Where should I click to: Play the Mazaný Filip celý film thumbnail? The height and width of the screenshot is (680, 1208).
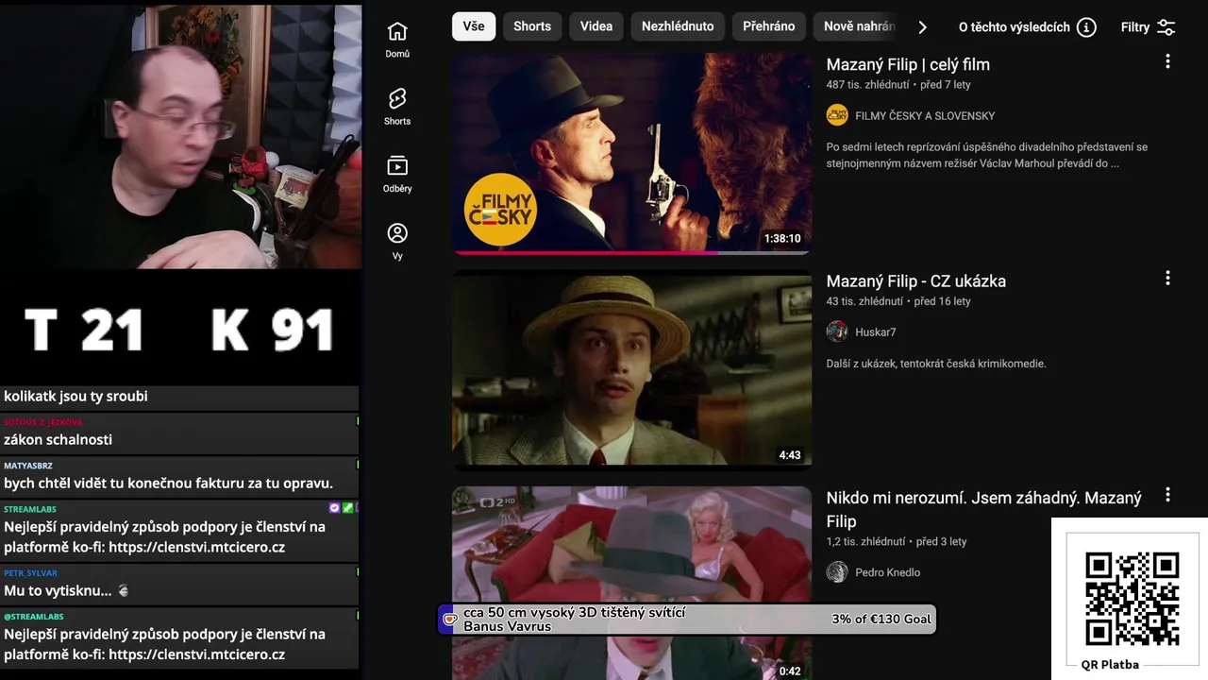point(631,153)
